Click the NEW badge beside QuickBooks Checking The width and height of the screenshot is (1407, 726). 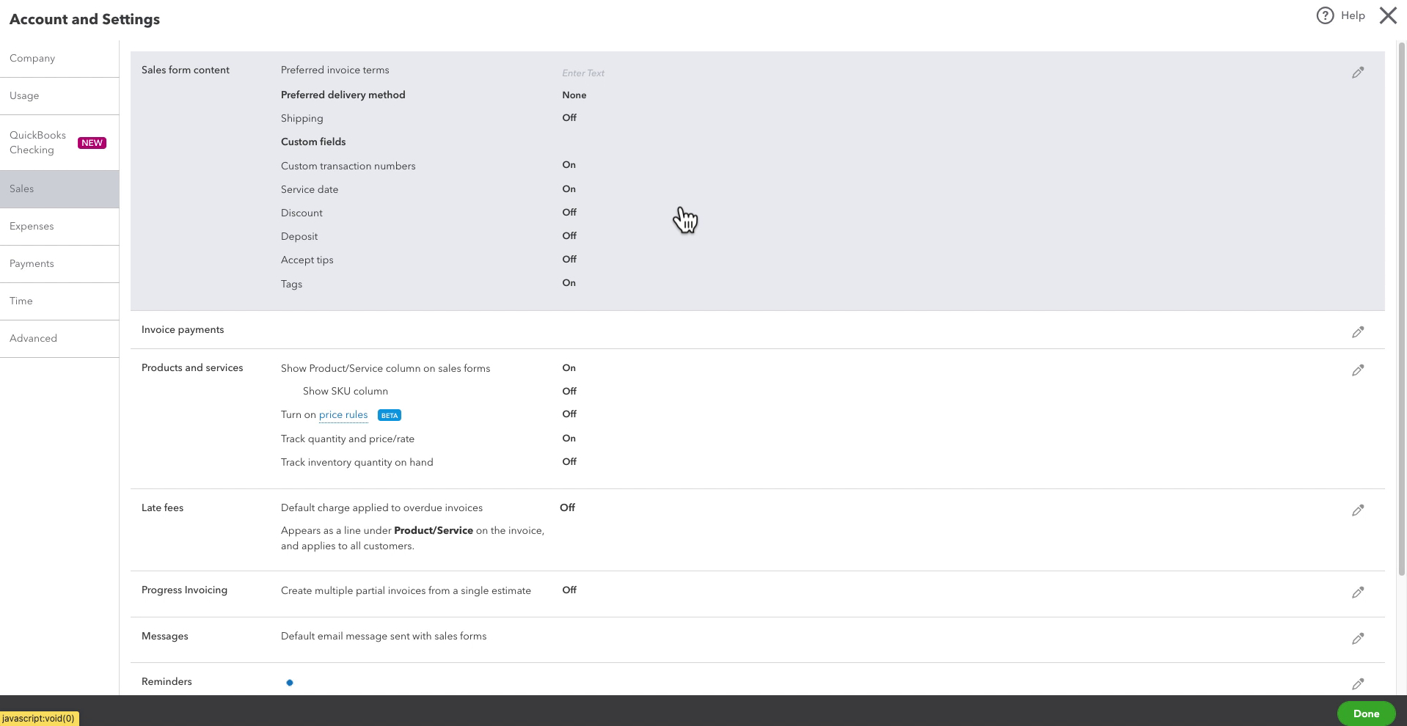(x=92, y=143)
